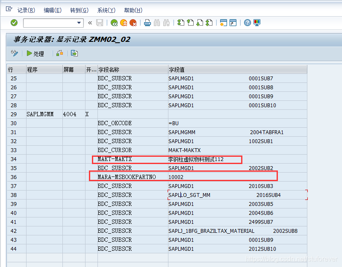Click the =BU field value

(174, 123)
